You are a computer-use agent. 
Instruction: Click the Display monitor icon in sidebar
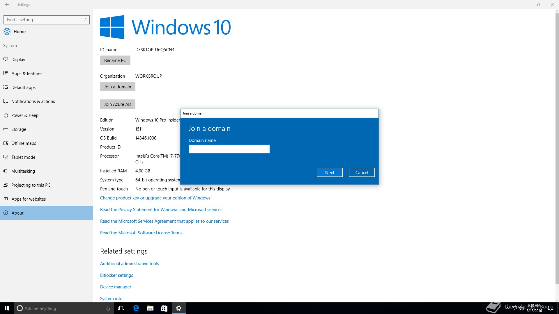pyautogui.click(x=6, y=59)
